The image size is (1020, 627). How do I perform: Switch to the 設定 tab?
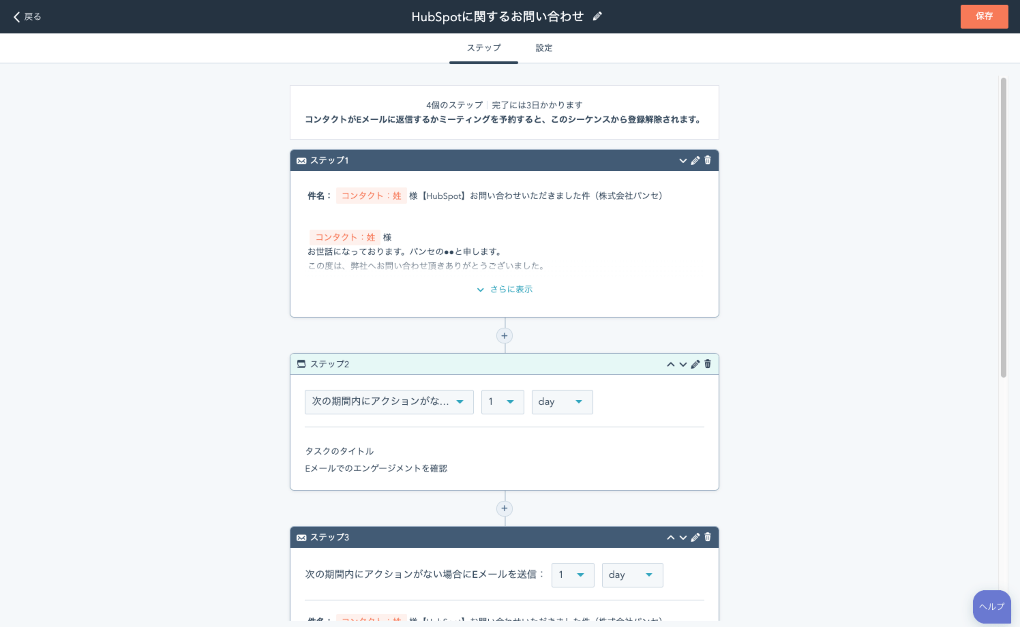coord(543,48)
